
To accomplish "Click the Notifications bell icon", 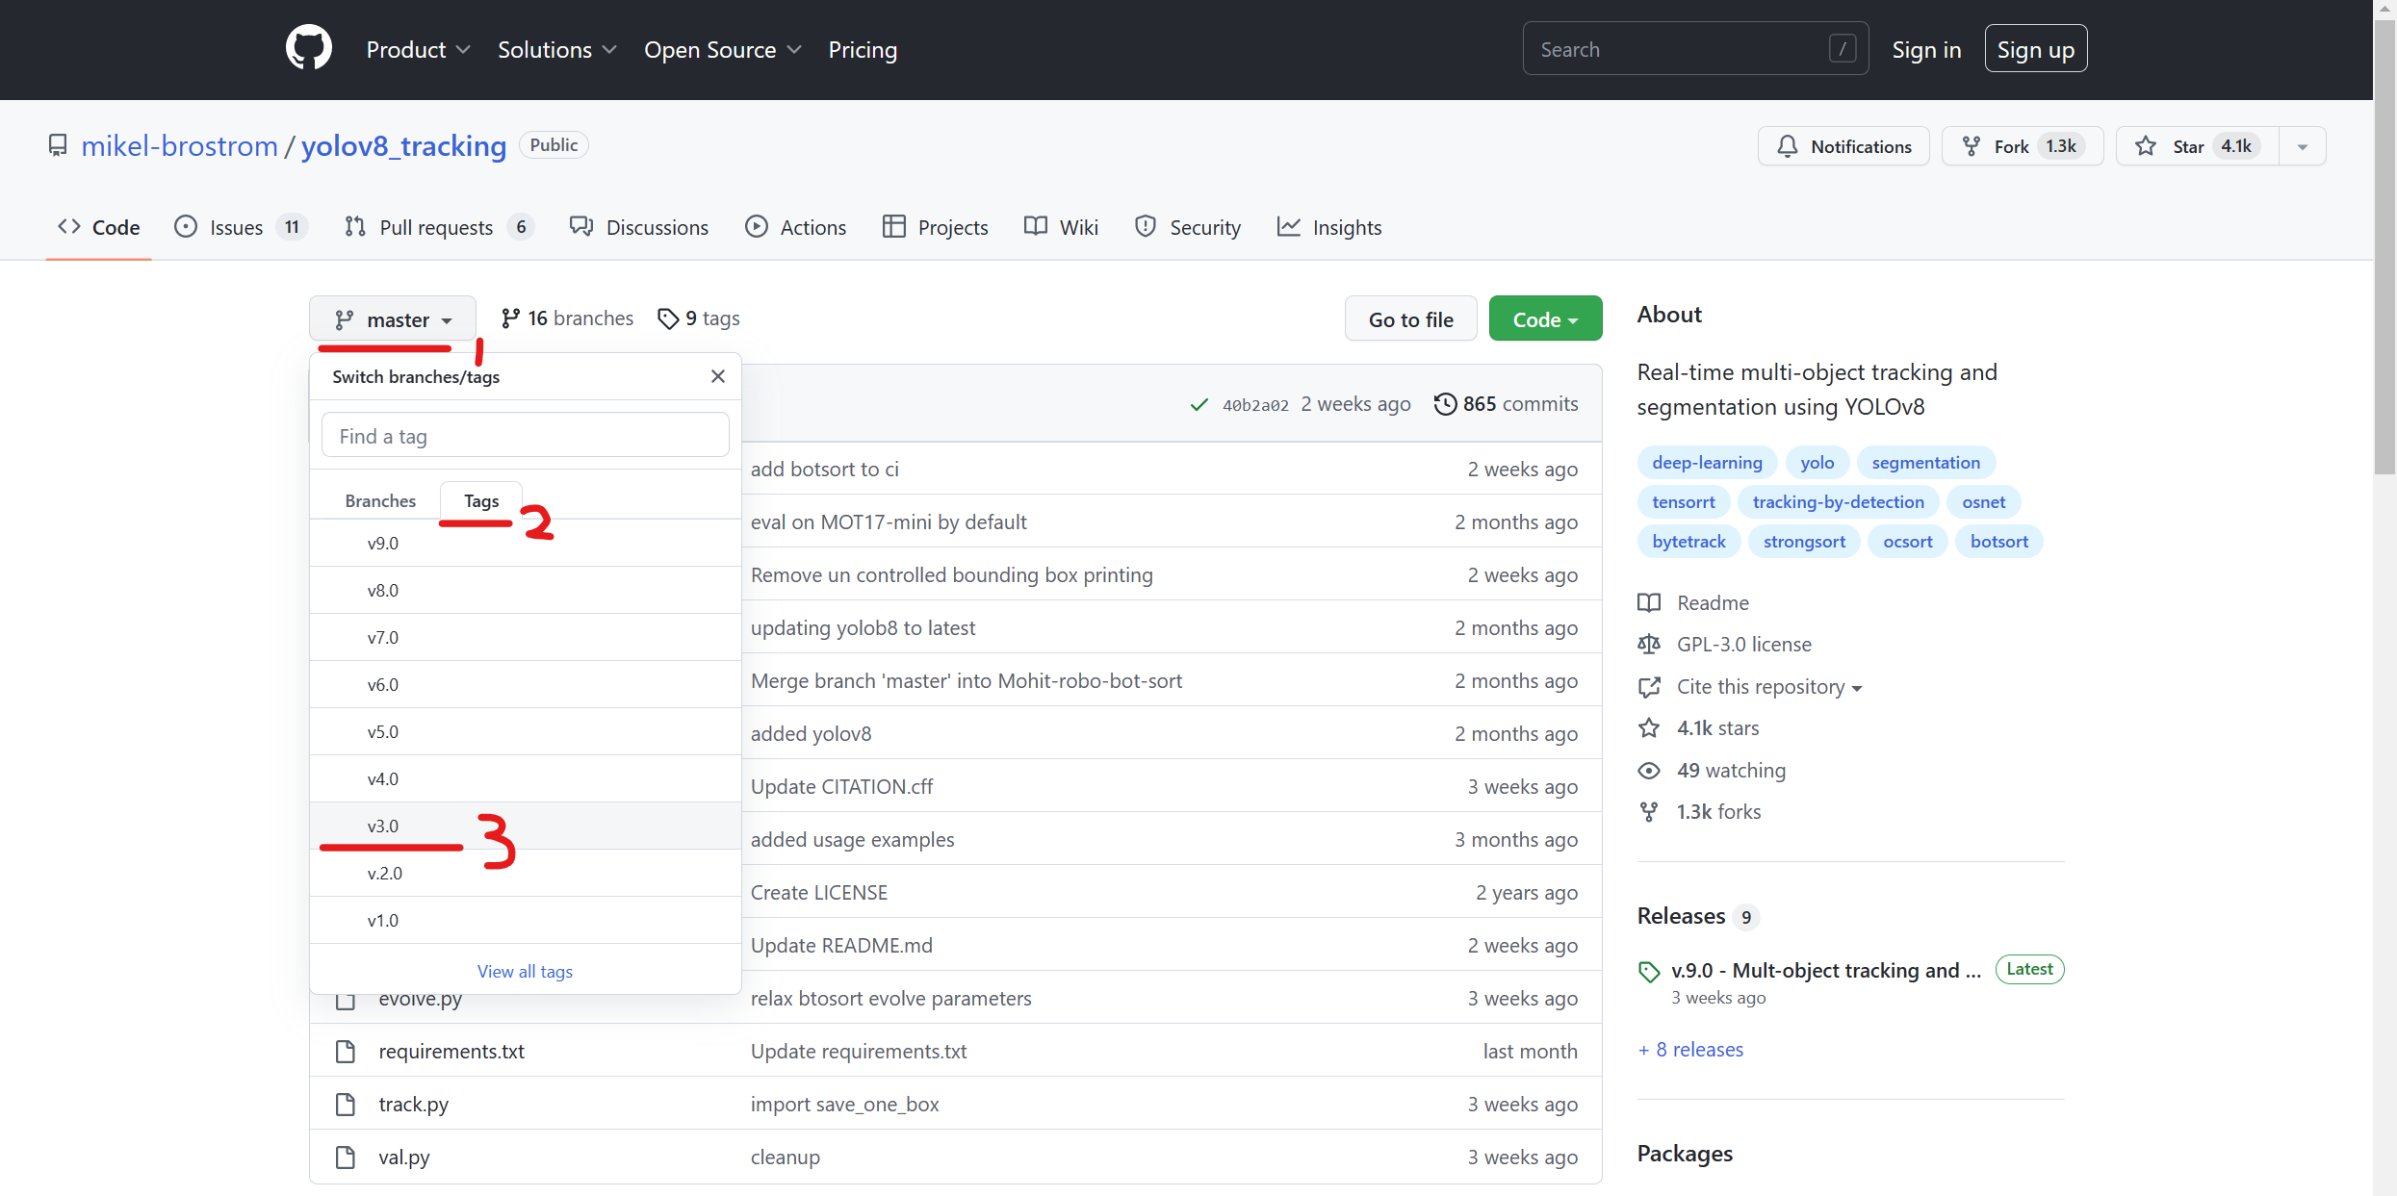I will coord(1788,146).
